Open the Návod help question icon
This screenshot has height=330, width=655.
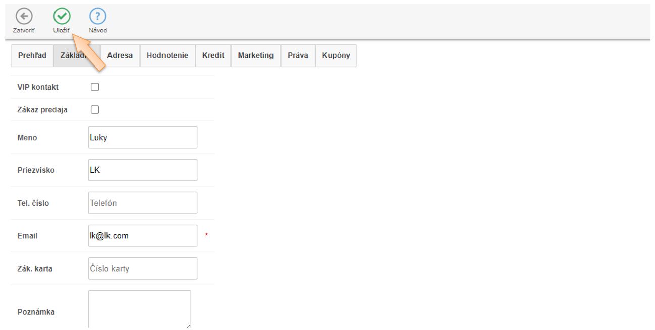(97, 17)
